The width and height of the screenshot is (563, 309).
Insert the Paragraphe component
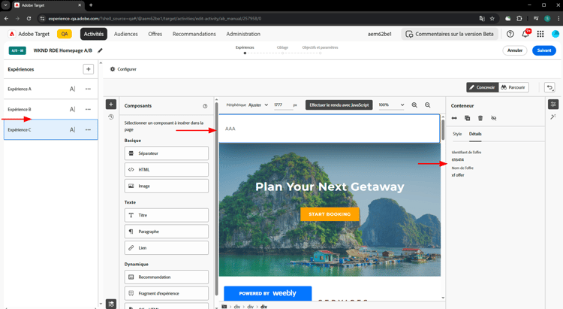tap(167, 232)
